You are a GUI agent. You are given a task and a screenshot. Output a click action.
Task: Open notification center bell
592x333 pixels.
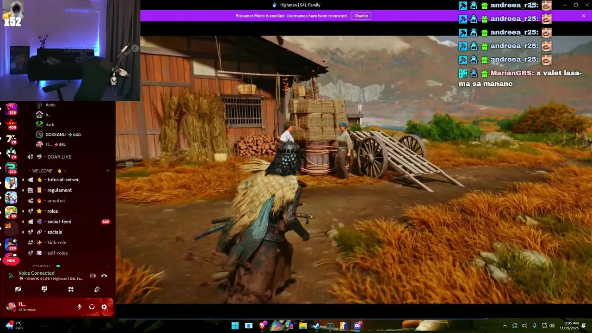(584, 326)
